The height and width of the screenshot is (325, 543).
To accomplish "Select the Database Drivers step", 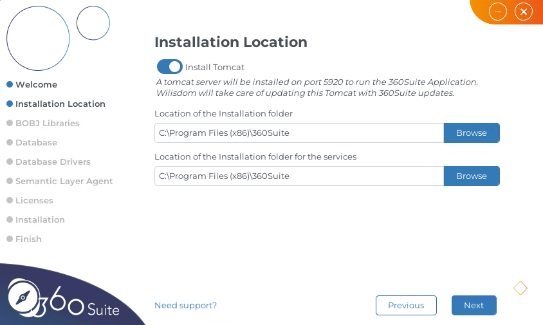I will [48, 162].
